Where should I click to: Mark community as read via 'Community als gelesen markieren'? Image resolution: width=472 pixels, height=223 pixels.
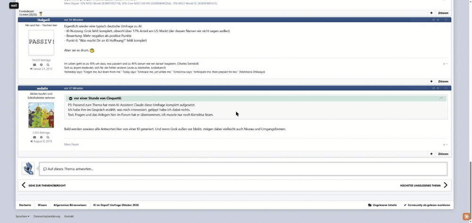(427, 205)
